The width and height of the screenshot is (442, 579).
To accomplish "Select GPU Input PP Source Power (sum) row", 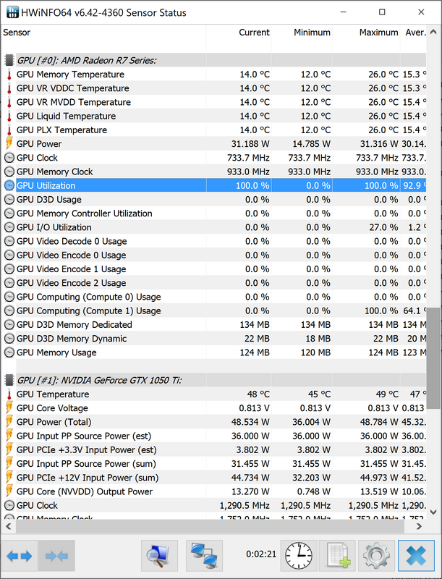I will (x=214, y=464).
